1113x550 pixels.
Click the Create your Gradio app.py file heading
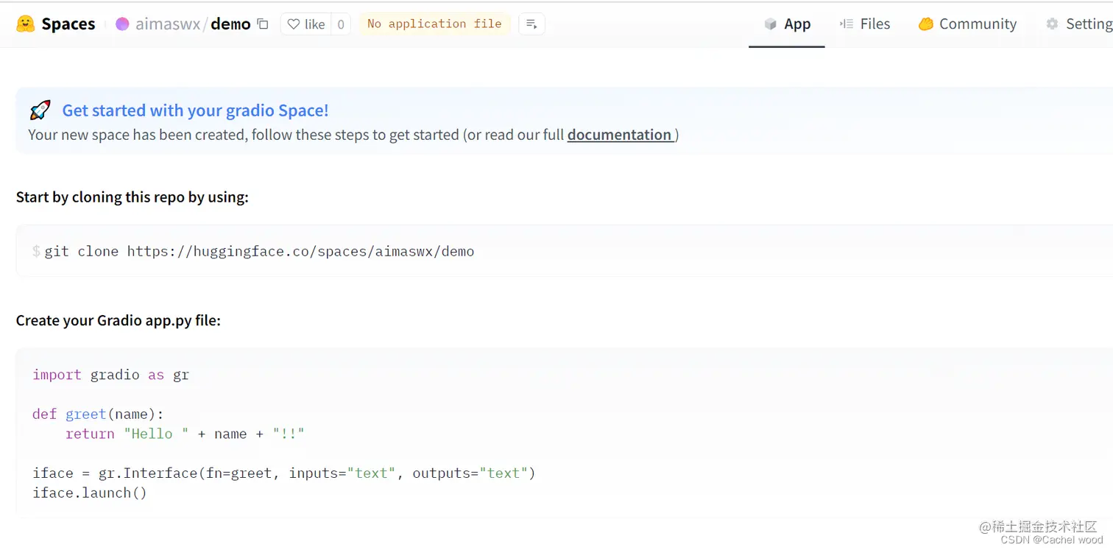coord(119,320)
